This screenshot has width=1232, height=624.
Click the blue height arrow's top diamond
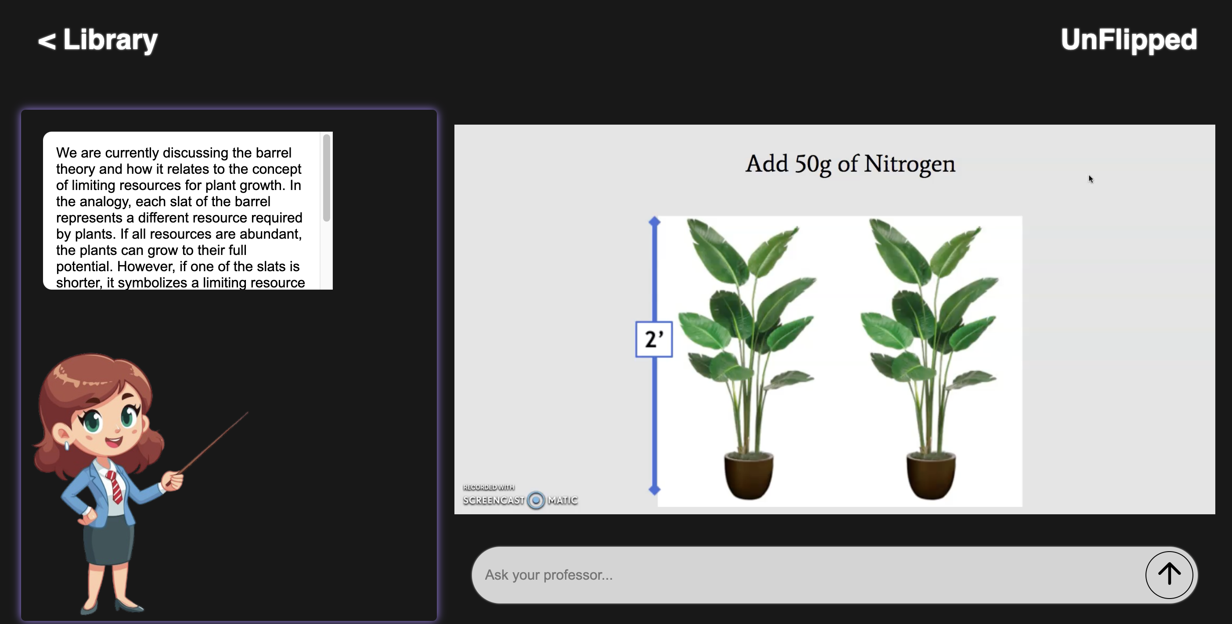(654, 222)
